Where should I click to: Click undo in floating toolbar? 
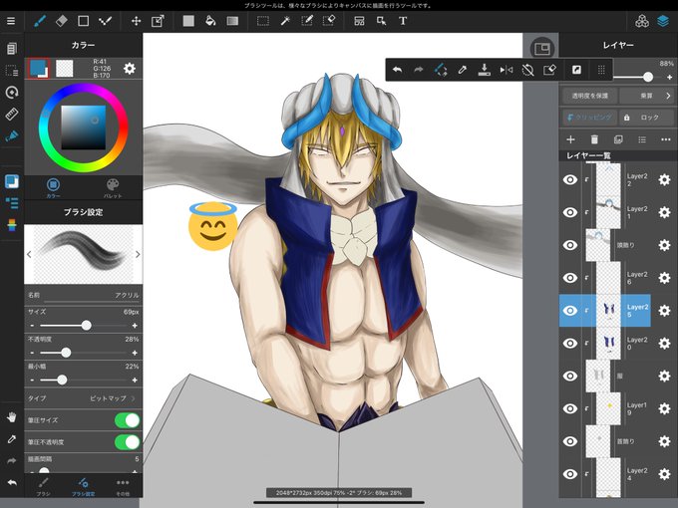pyautogui.click(x=397, y=70)
